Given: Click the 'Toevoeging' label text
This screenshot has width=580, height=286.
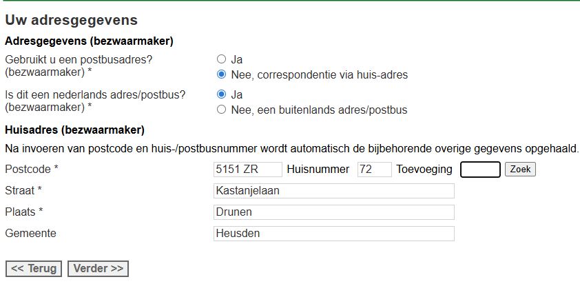Looking at the screenshot, I should (x=424, y=170).
